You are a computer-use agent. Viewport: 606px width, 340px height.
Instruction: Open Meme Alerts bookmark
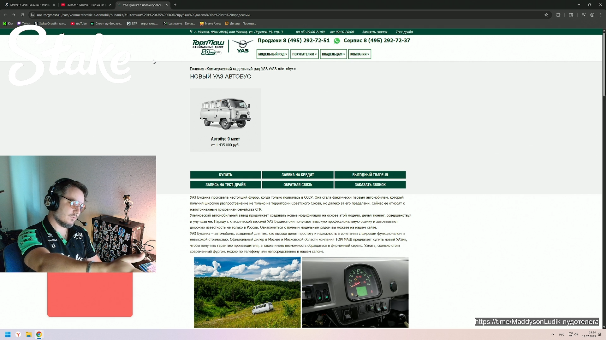[210, 24]
